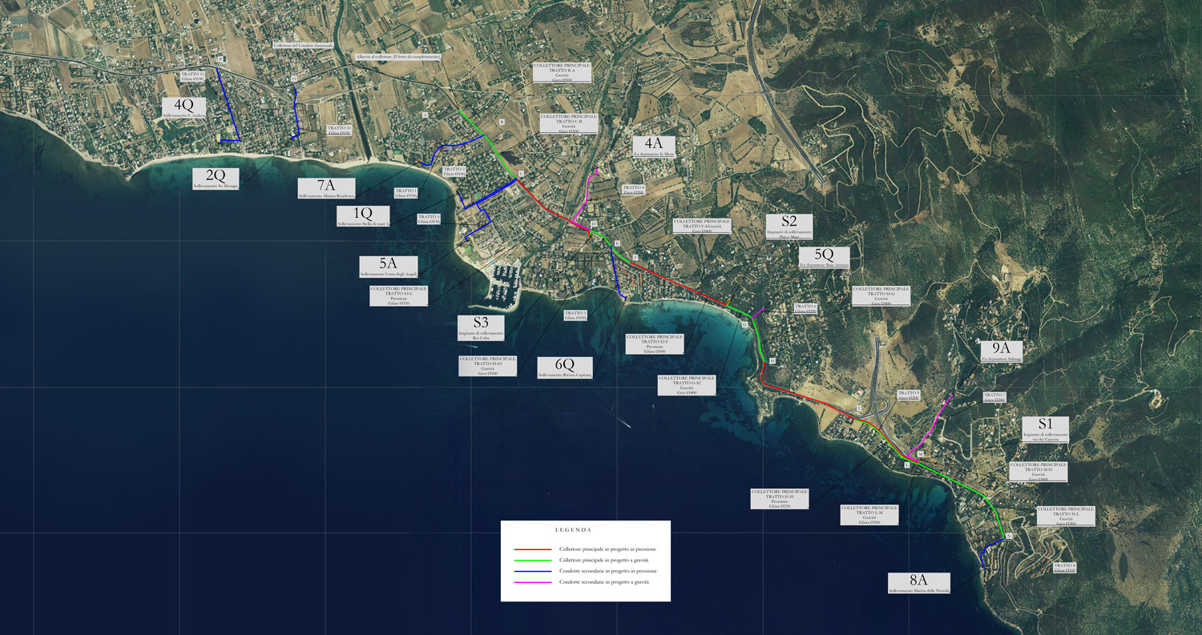This screenshot has width=1202, height=635.
Task: Click the 2Q station label
Action: click(x=216, y=179)
